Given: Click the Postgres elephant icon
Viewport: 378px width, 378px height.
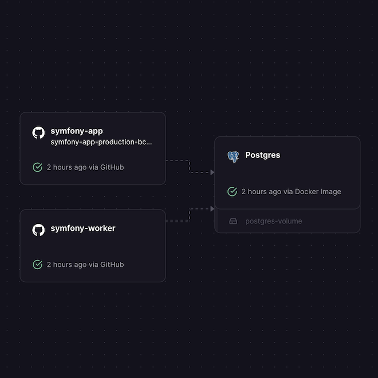Looking at the screenshot, I should [233, 156].
